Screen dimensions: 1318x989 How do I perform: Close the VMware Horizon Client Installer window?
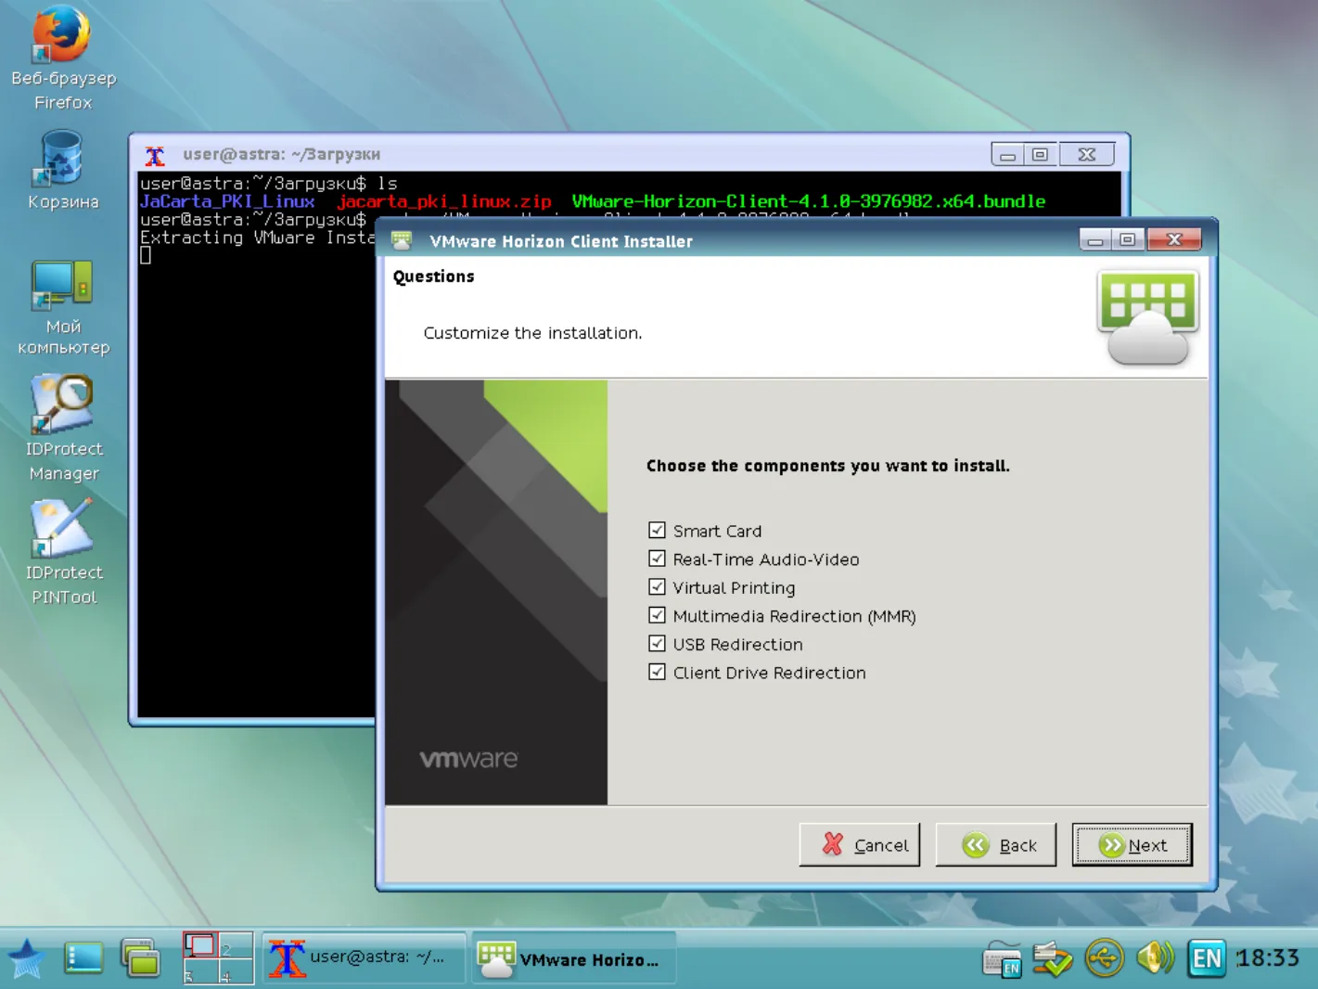coord(1174,240)
